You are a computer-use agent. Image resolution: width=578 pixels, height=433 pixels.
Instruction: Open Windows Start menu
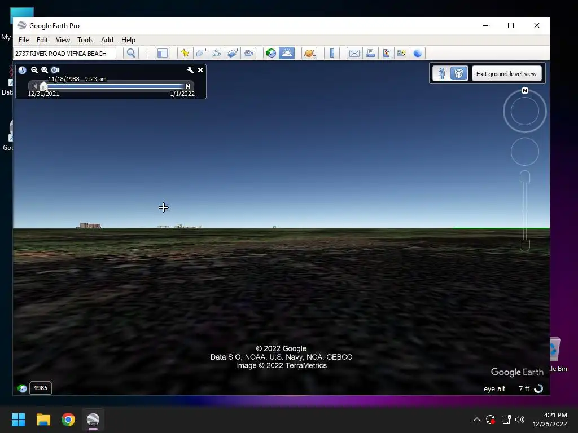(18, 419)
